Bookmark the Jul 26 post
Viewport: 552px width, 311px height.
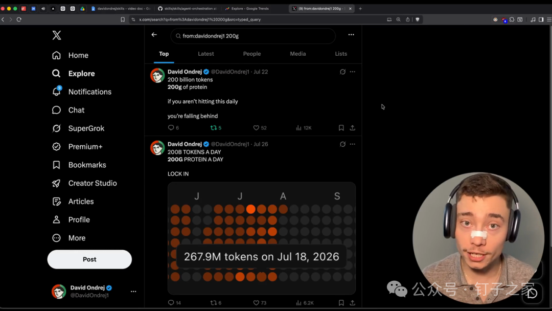[x=341, y=303]
